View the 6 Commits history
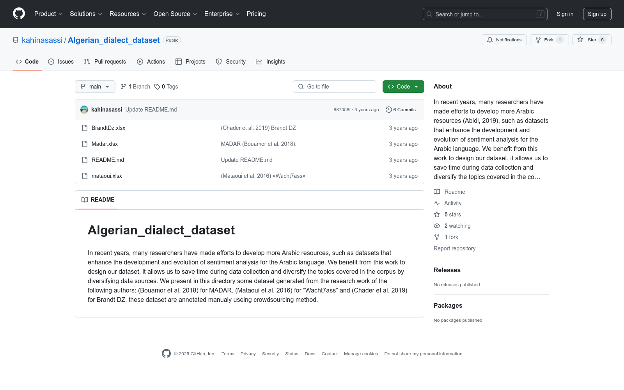Viewport: 624px width, 390px height. 401,110
